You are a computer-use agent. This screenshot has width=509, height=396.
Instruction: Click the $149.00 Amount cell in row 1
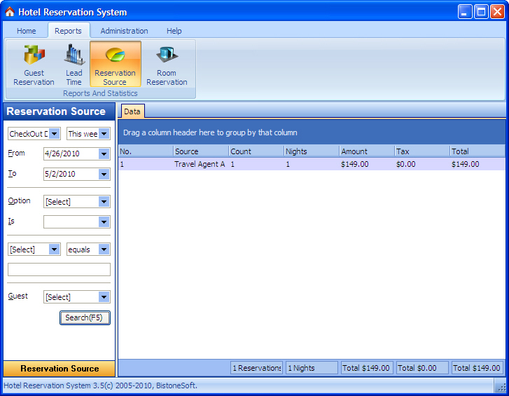(367, 164)
